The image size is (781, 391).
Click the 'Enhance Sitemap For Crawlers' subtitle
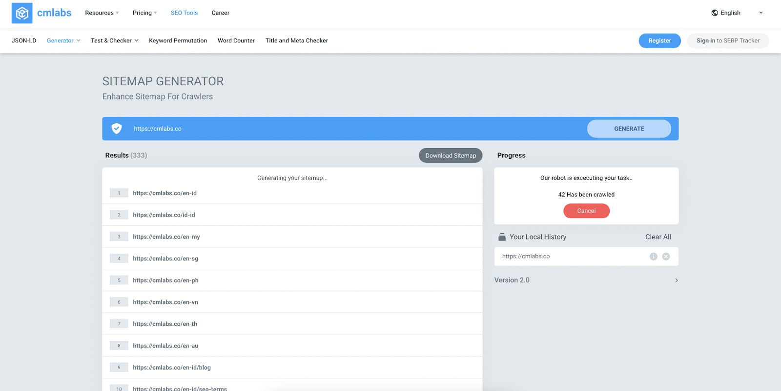[x=158, y=97]
